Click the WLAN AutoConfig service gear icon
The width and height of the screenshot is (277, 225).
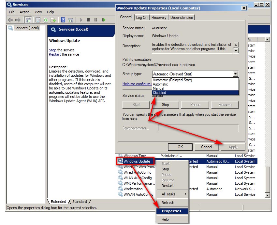click(121, 178)
